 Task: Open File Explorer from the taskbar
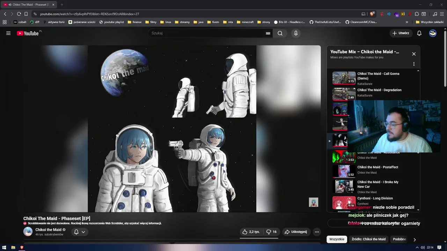coord(13,248)
